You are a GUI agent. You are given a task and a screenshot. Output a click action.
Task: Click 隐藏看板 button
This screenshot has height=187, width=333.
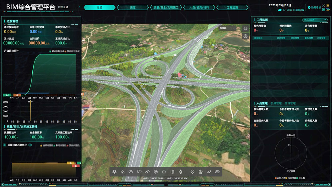pos(314,7)
